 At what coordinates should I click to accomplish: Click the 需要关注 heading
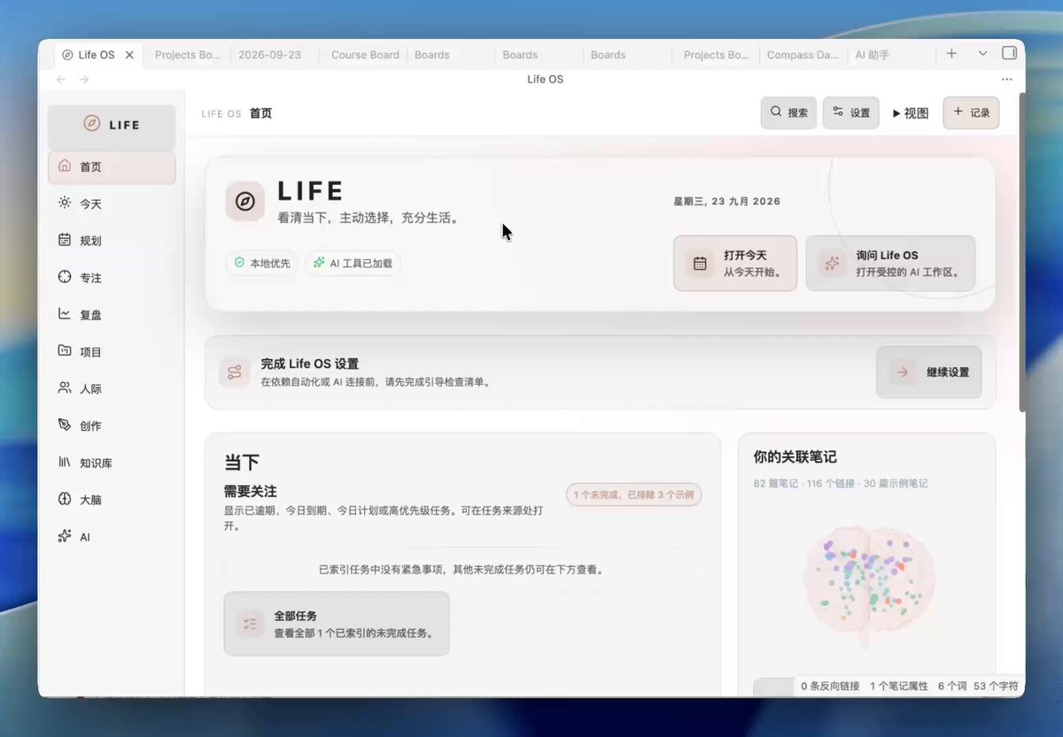click(x=251, y=491)
